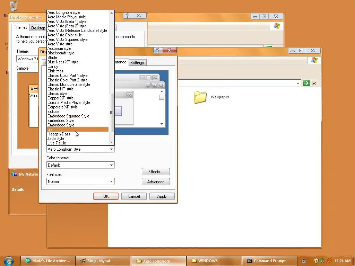
Task: Click the Windows flag logo in Explorer
Action: tap(314, 60)
